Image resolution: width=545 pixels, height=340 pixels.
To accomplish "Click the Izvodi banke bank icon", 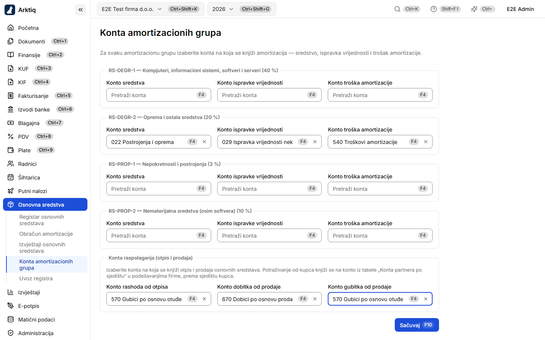I will 11,109.
